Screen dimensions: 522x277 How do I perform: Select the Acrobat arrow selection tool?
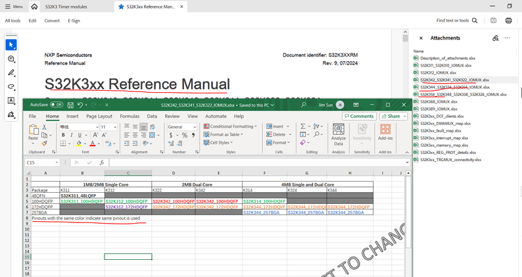[11, 45]
